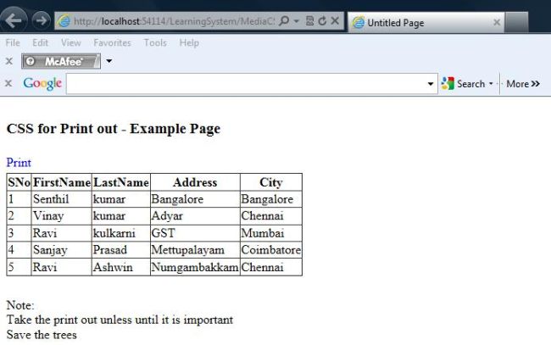
Task: Click the 'Save the trees' note line
Action: coord(42,335)
